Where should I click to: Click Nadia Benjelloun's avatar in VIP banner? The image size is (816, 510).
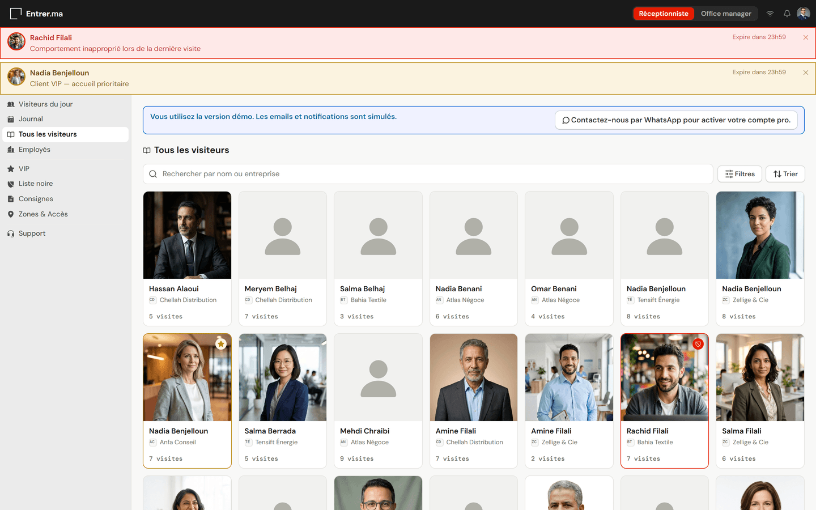tap(16, 76)
